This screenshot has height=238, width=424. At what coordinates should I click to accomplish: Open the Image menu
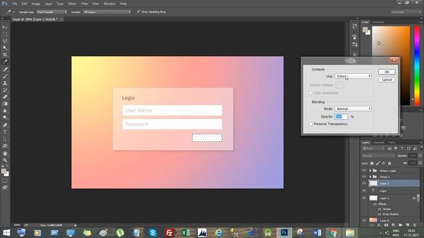(36, 4)
